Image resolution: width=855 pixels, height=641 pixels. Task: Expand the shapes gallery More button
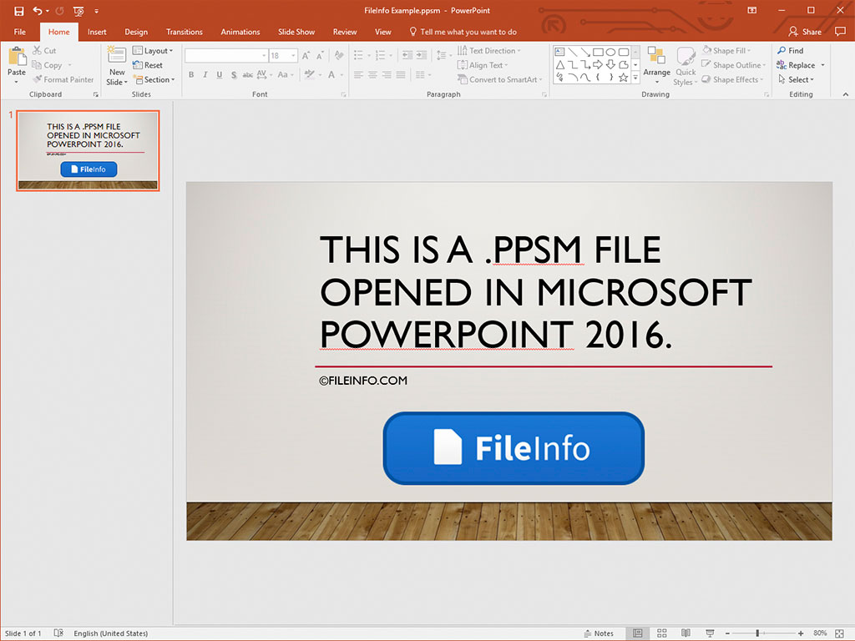pos(635,78)
